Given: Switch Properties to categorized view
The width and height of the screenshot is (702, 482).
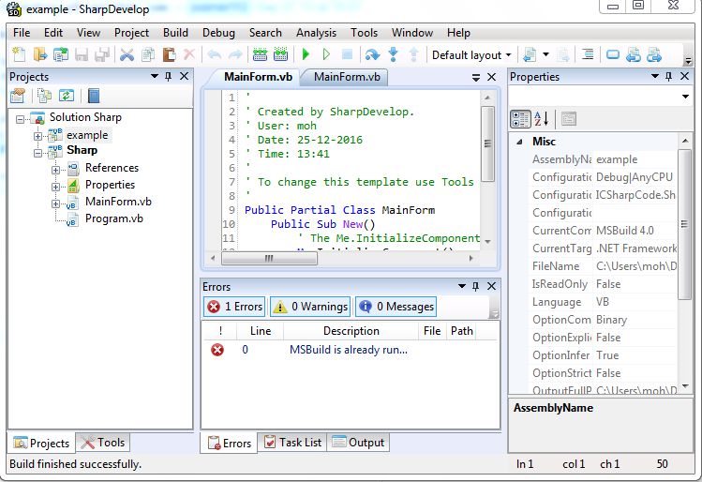Looking at the screenshot, I should pos(520,119).
